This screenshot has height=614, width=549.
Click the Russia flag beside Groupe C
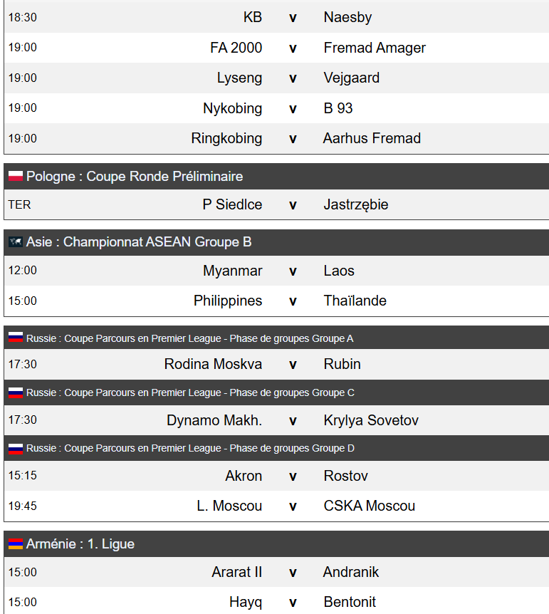[16, 392]
